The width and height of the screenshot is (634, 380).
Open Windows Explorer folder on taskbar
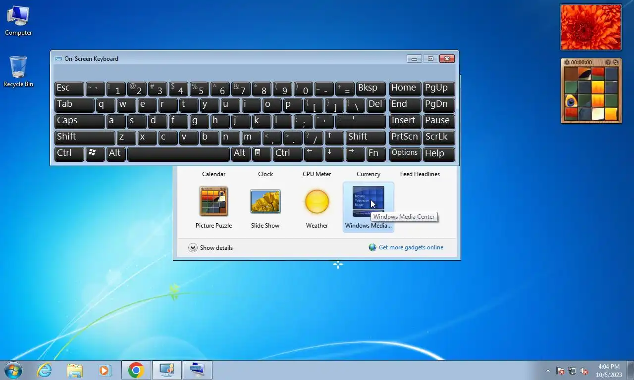tap(75, 370)
